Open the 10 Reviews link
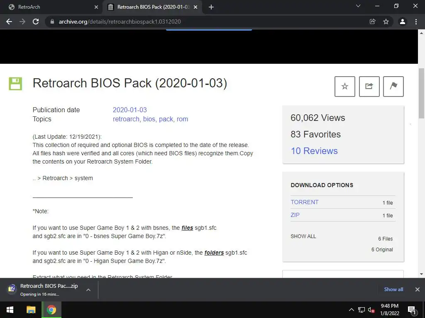The image size is (425, 318). (314, 151)
